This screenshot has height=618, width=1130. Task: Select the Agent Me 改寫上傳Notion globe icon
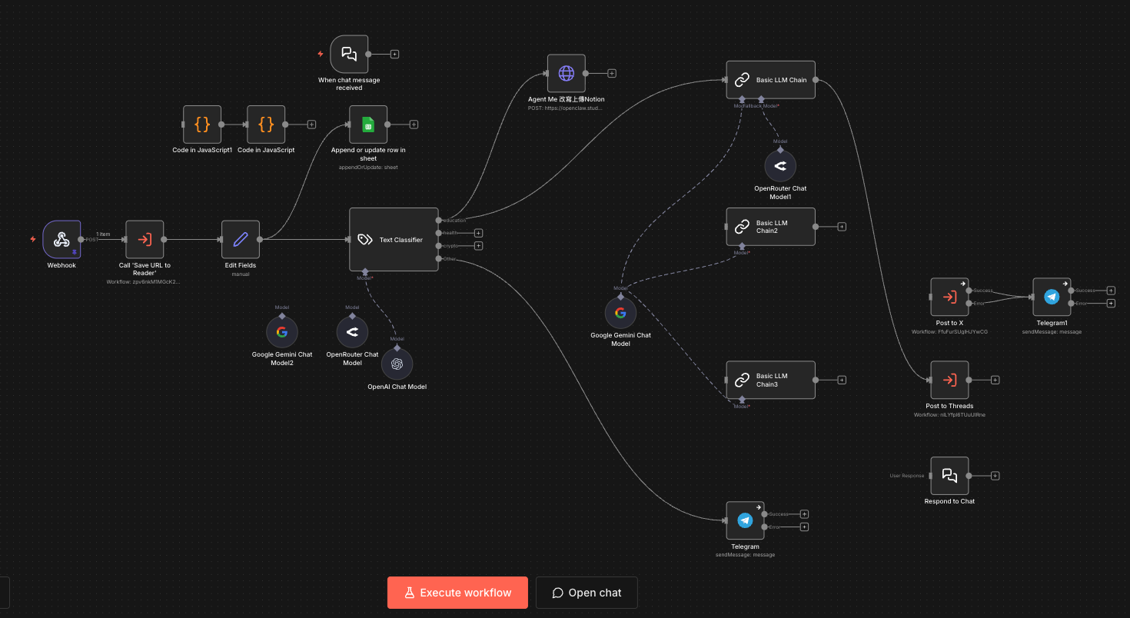click(x=566, y=73)
